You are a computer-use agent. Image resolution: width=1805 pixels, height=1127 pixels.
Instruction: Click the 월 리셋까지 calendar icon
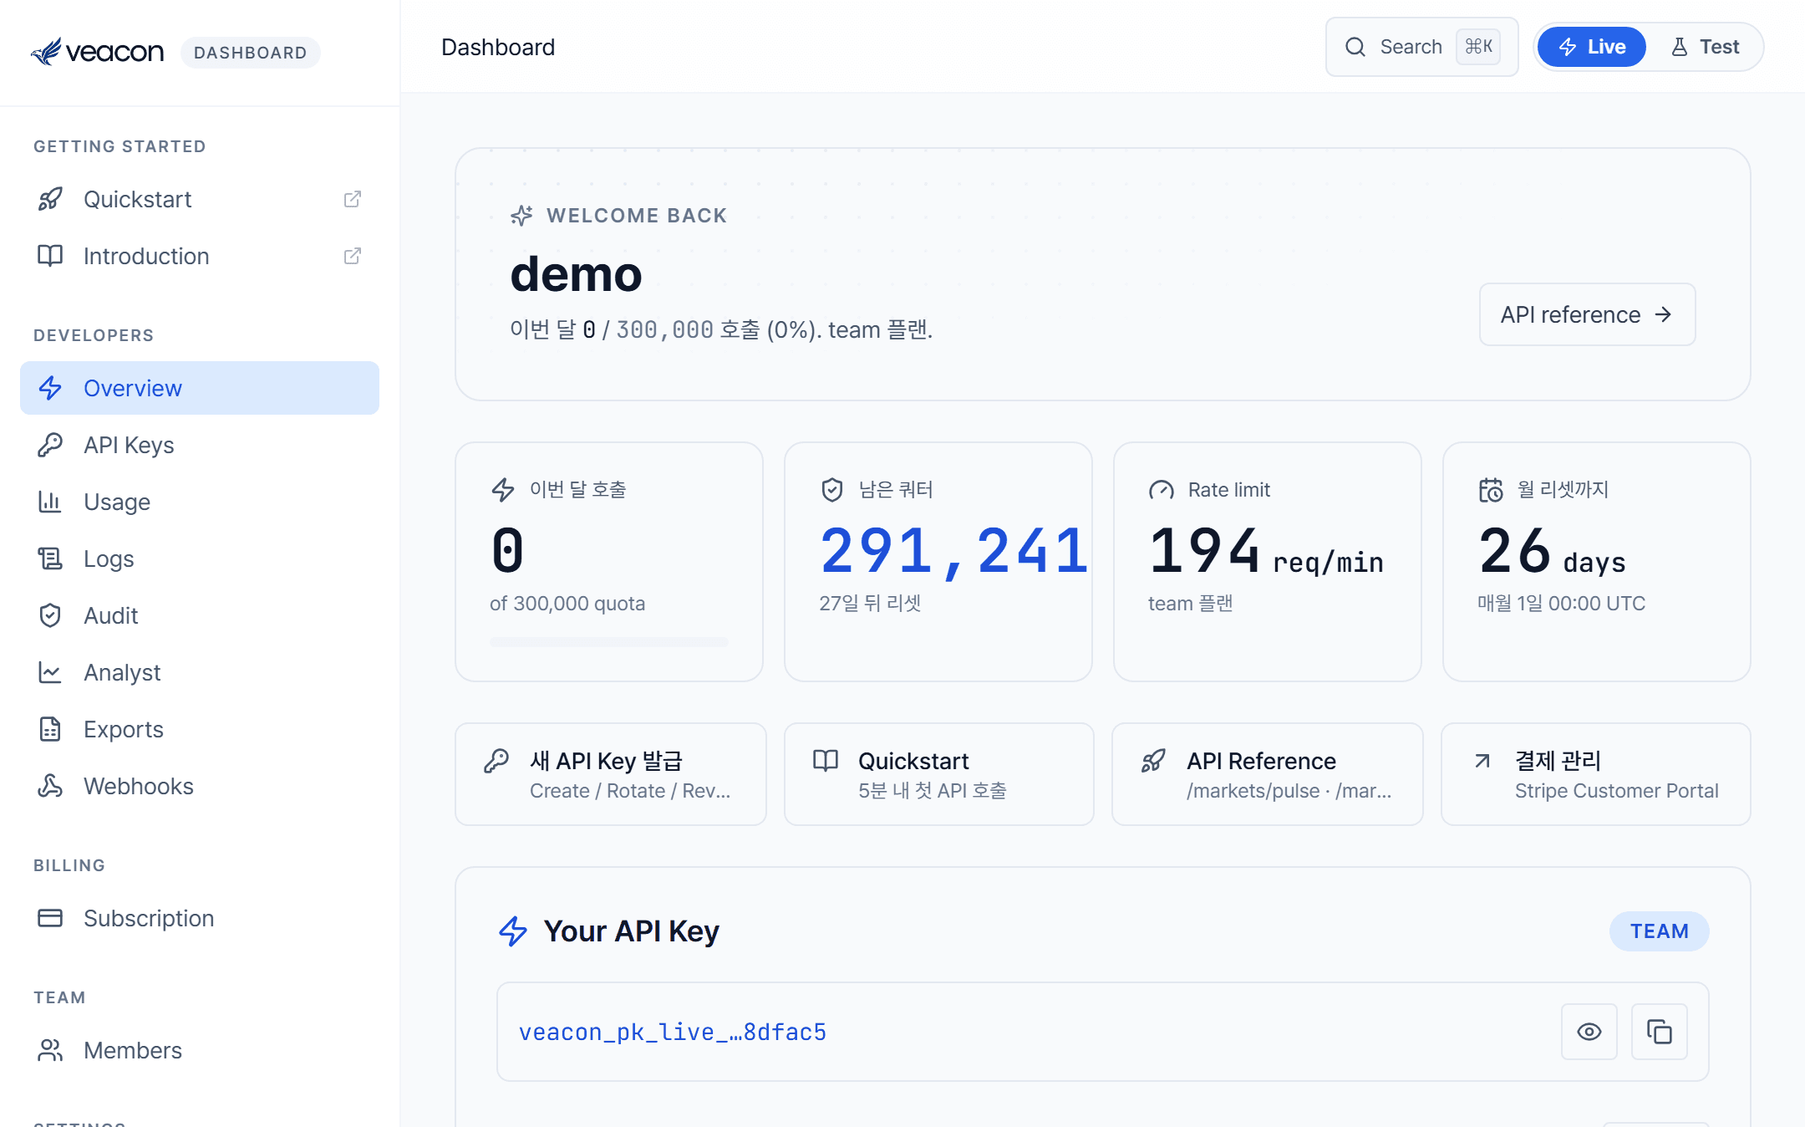coord(1491,490)
